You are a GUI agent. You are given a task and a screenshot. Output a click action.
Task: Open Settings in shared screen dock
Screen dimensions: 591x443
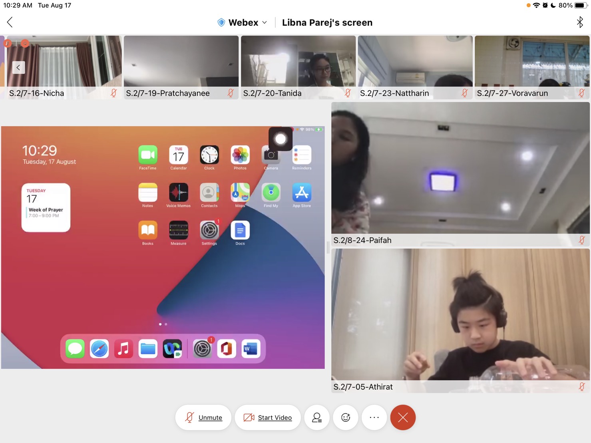[202, 349]
